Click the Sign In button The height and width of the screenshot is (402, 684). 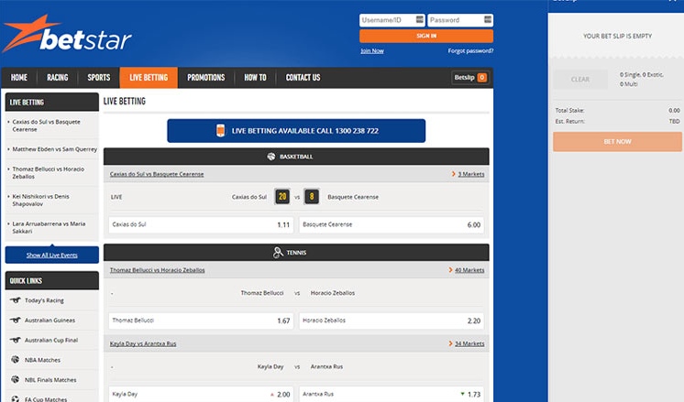coord(426,36)
